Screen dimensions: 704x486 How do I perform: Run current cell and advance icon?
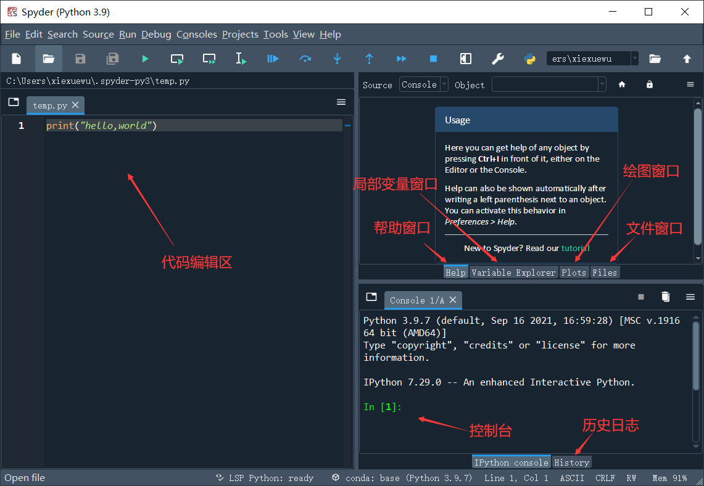tap(209, 59)
